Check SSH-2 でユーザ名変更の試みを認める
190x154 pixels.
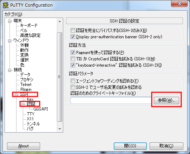pyautogui.click(x=73, y=87)
